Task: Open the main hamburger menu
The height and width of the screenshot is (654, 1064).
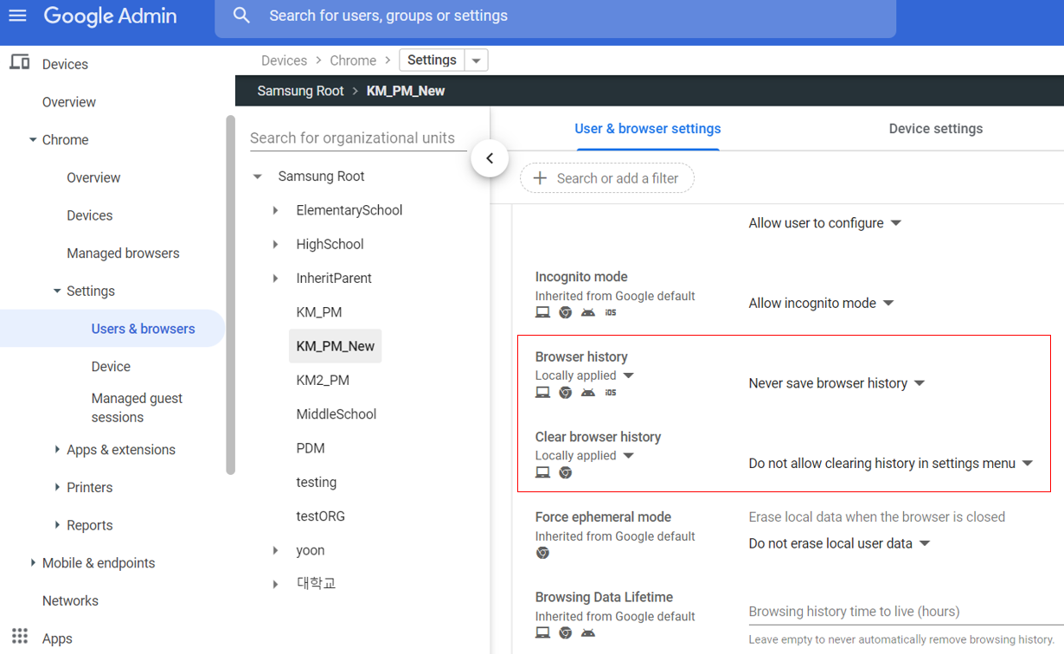Action: pyautogui.click(x=17, y=16)
